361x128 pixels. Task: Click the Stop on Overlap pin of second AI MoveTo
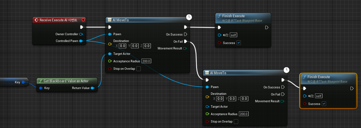[x=207, y=122]
